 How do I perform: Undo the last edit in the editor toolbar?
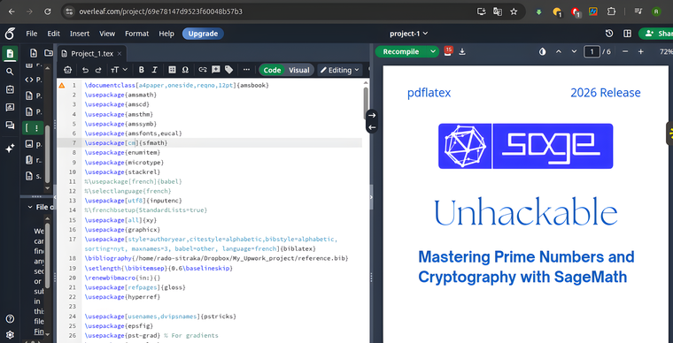(85, 70)
